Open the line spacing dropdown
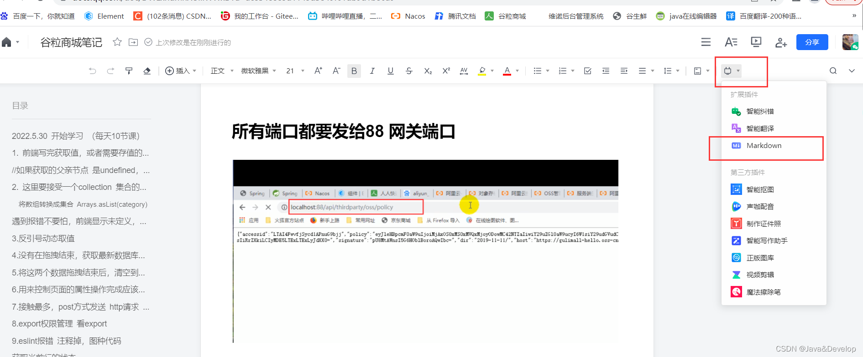This screenshot has height=357, width=863. pos(671,71)
